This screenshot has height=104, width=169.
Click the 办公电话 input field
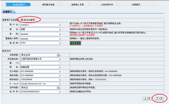[x=40, y=71]
